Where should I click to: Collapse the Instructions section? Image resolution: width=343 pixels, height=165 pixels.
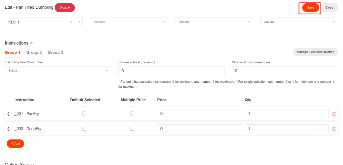(x=32, y=43)
